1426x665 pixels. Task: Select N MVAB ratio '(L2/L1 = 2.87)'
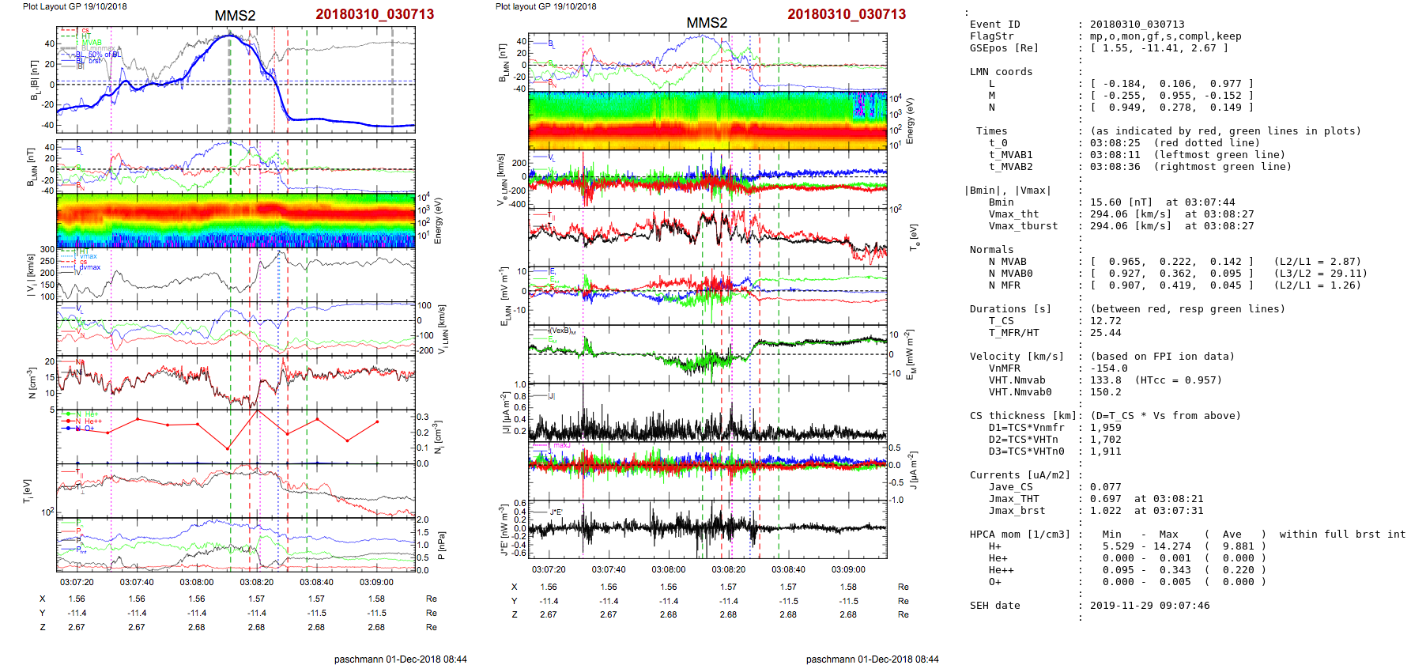click(1318, 262)
